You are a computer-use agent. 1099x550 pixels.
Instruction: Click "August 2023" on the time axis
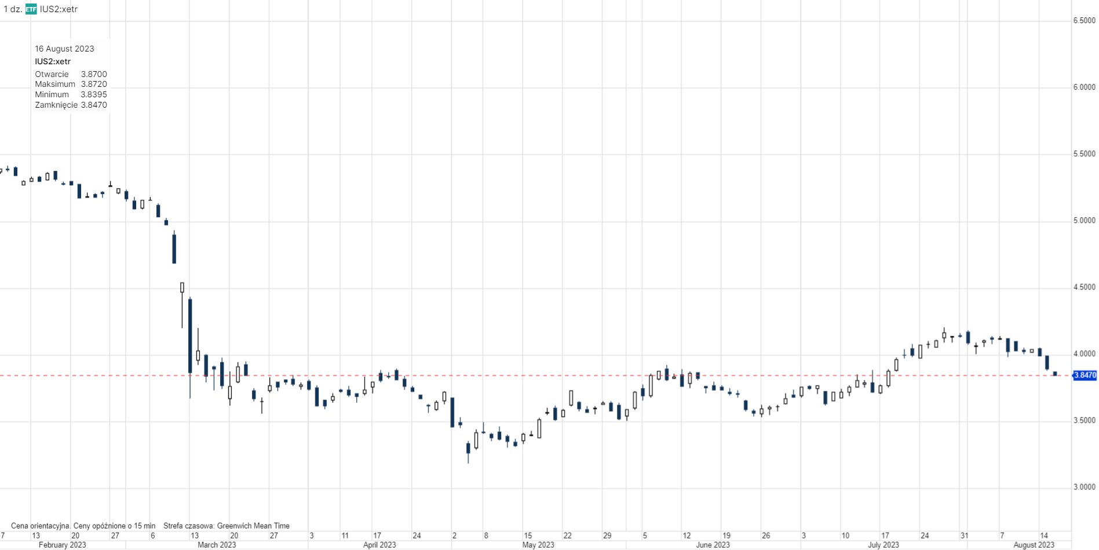[x=1034, y=545]
